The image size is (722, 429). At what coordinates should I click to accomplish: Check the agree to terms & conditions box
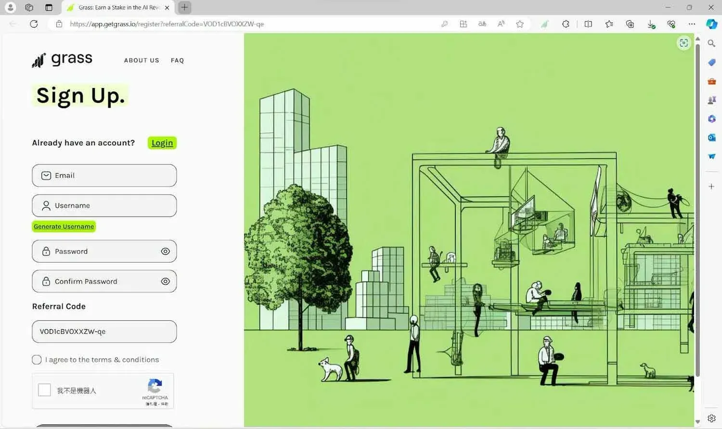pos(37,359)
